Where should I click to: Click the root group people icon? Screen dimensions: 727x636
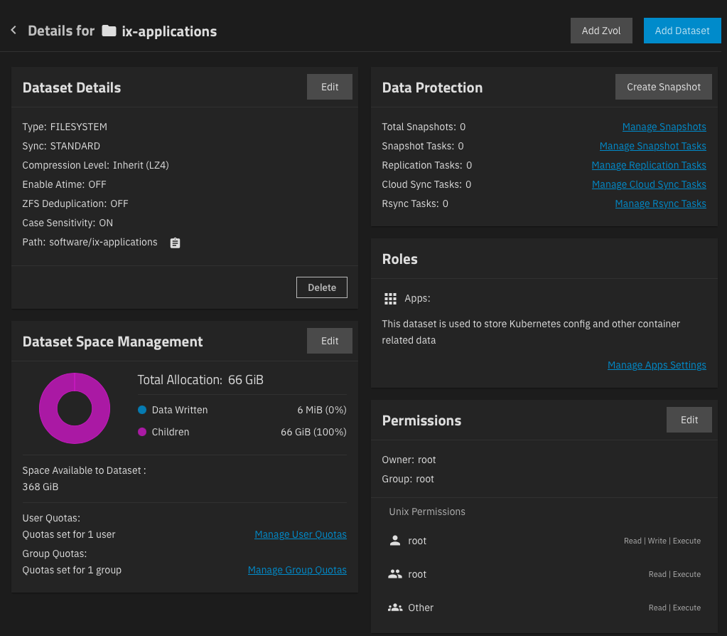pos(395,574)
